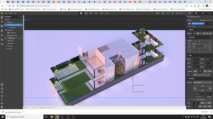
Task: Select the desktop breakpoint view
Action: [x=81, y=13]
